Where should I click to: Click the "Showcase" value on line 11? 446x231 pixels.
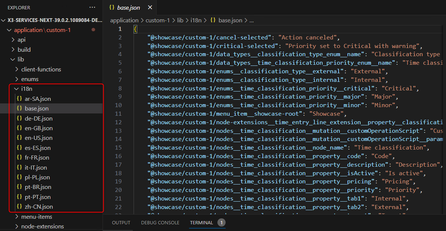tap(327, 114)
